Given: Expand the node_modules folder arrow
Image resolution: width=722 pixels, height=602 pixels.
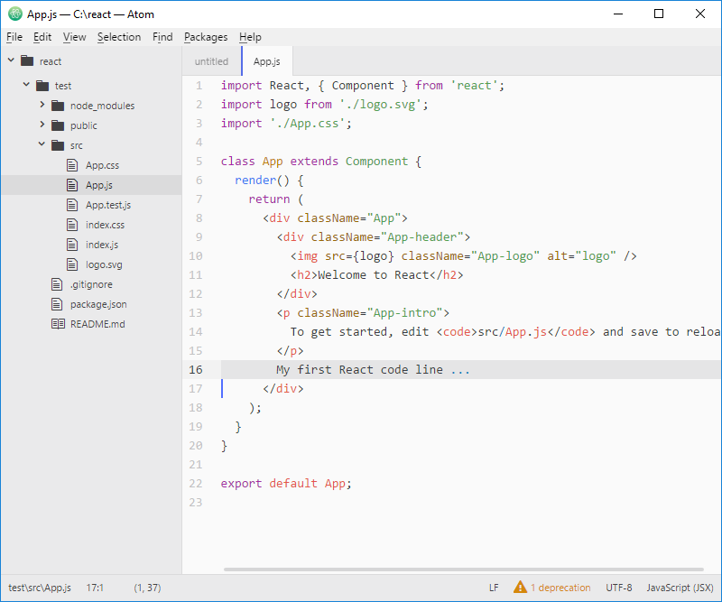Looking at the screenshot, I should (42, 106).
